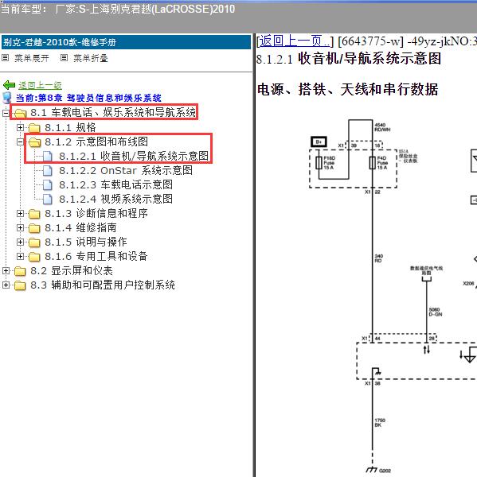Screen dimensions: 477x477
Task: Expand the 8.1.3 诊断信息和程序 node
Action: 20,214
